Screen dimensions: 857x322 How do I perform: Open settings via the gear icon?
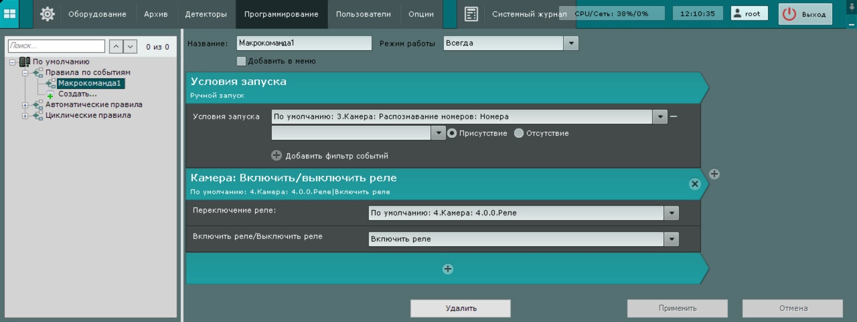[x=47, y=14]
